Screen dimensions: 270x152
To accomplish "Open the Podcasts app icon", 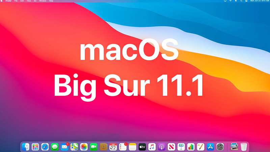I will 162,147.
